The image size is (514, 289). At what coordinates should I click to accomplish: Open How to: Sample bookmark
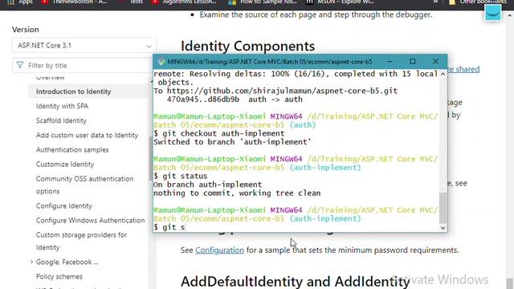click(x=263, y=2)
